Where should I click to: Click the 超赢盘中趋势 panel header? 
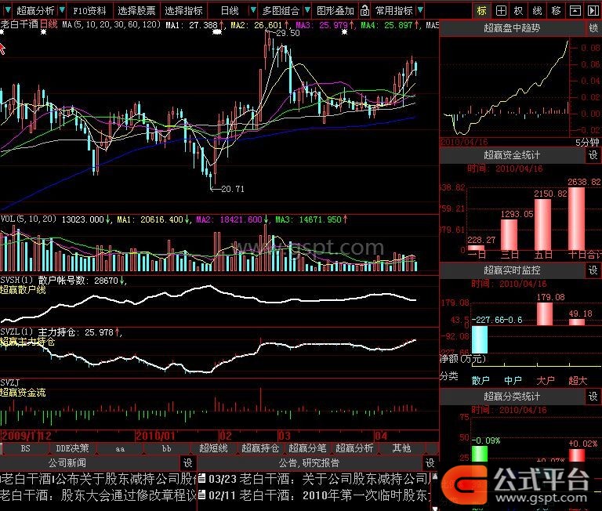tap(512, 28)
